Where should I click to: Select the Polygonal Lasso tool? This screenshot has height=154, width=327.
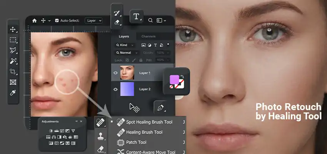(x=13, y=50)
